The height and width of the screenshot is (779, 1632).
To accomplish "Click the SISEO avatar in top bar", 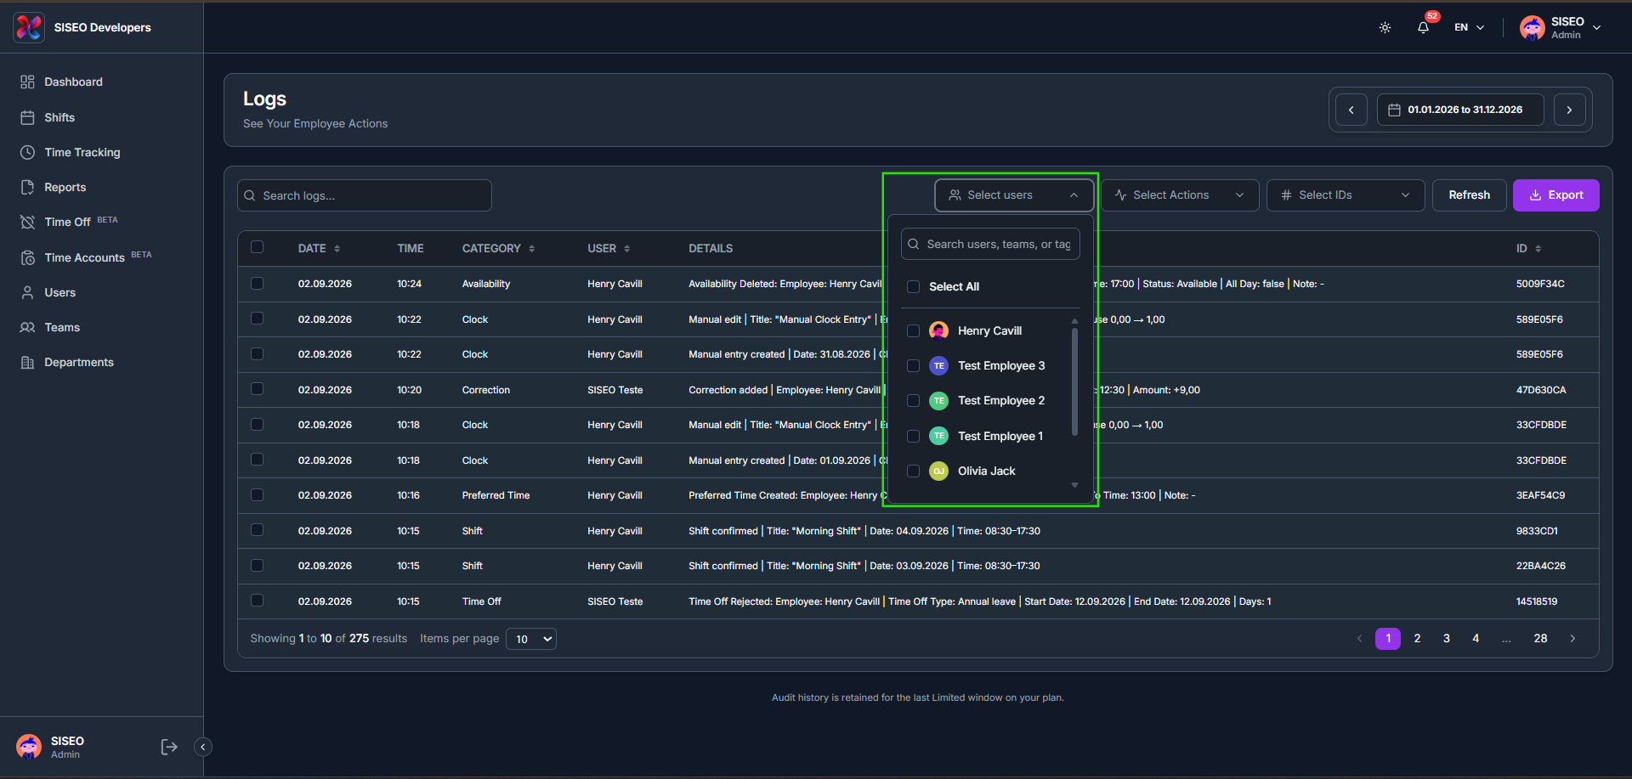I will 1532,27.
